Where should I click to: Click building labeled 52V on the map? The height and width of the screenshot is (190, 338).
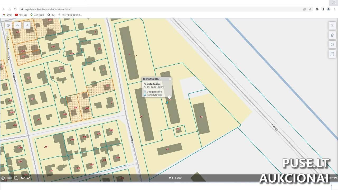point(54,47)
